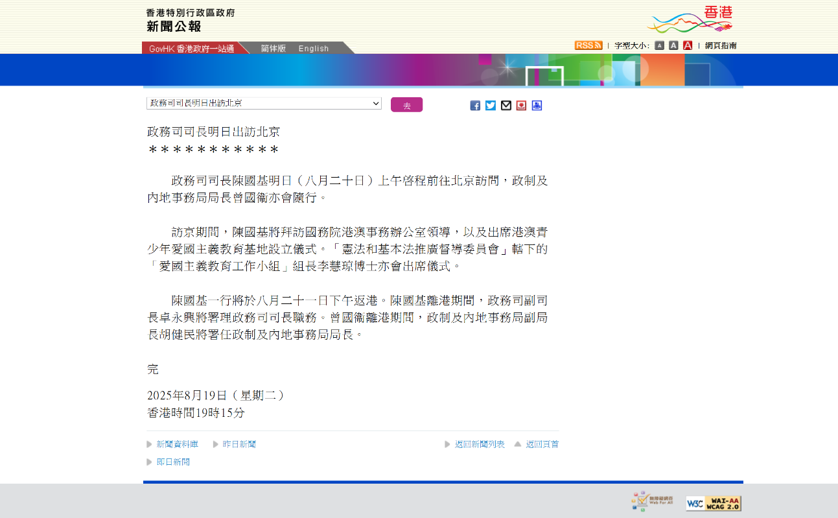838x518 pixels.
Task: Share the press release on Facebook
Action: click(x=475, y=106)
